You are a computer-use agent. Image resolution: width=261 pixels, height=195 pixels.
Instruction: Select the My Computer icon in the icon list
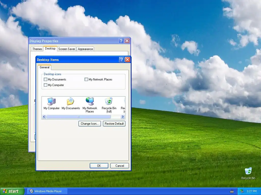click(51, 104)
